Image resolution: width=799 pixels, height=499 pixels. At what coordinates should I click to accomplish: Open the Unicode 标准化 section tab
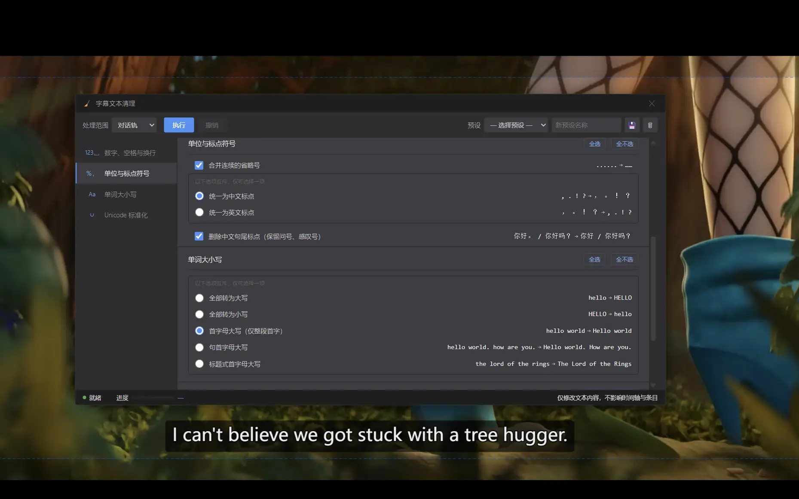[126, 215]
